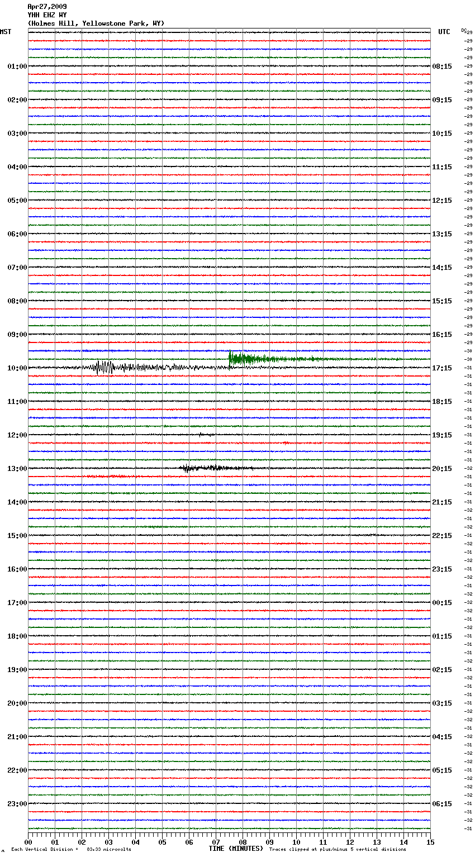
Task: Select the 12:00 MST hour label
Action: click(17, 435)
